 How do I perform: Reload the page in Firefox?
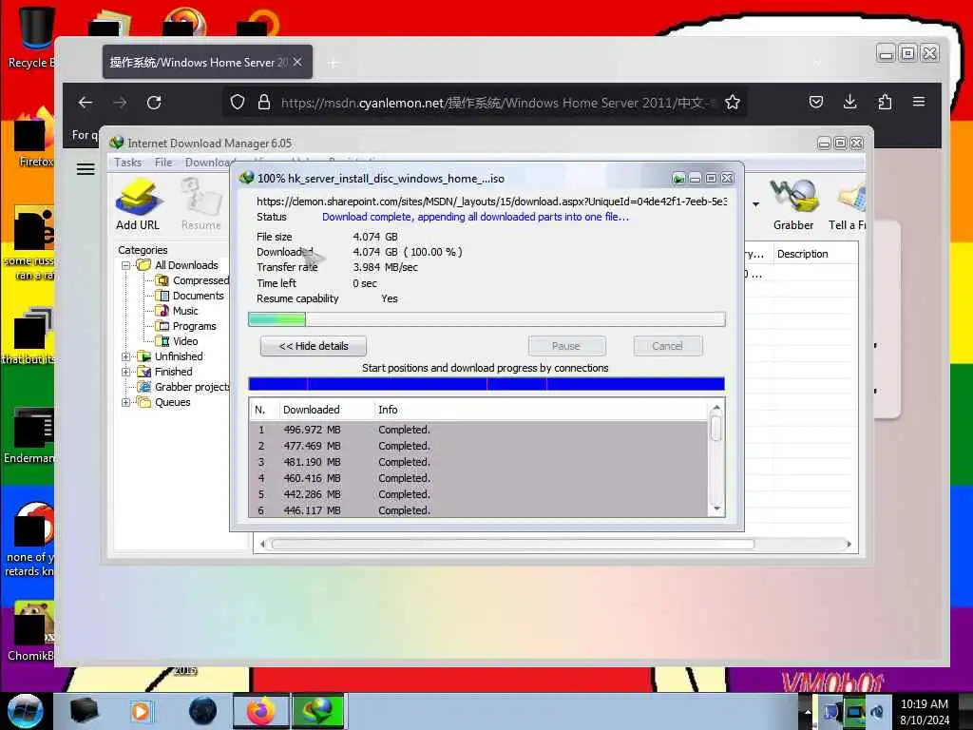(x=154, y=103)
